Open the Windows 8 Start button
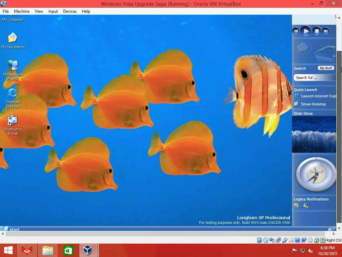Viewport: 342px width, 257px height. coord(8,250)
